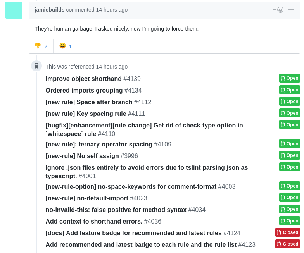Open no-default-import #4023 pull request

click(x=96, y=198)
